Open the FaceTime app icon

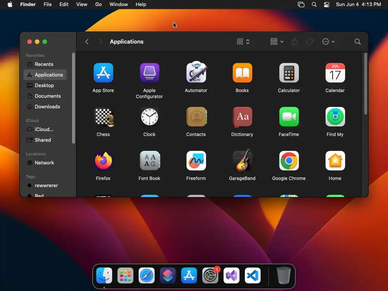tap(289, 117)
